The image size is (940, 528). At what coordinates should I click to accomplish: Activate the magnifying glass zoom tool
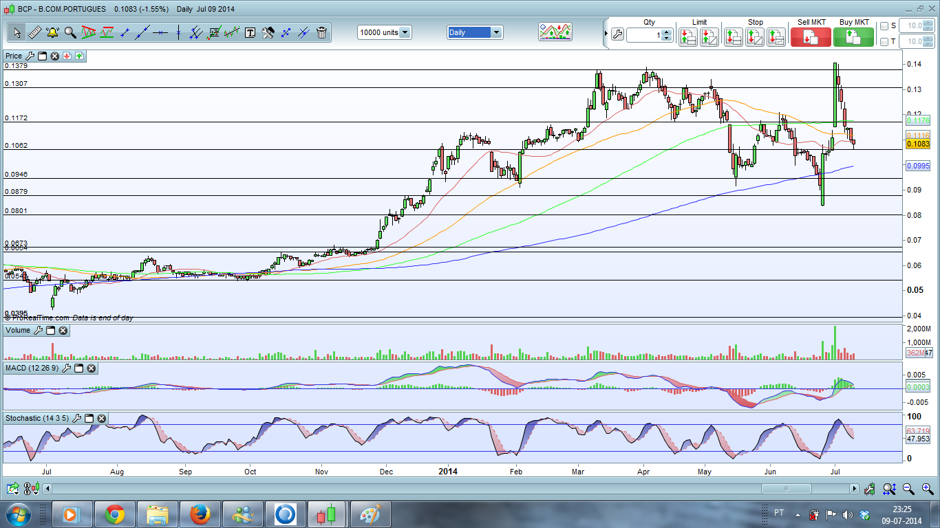70,32
